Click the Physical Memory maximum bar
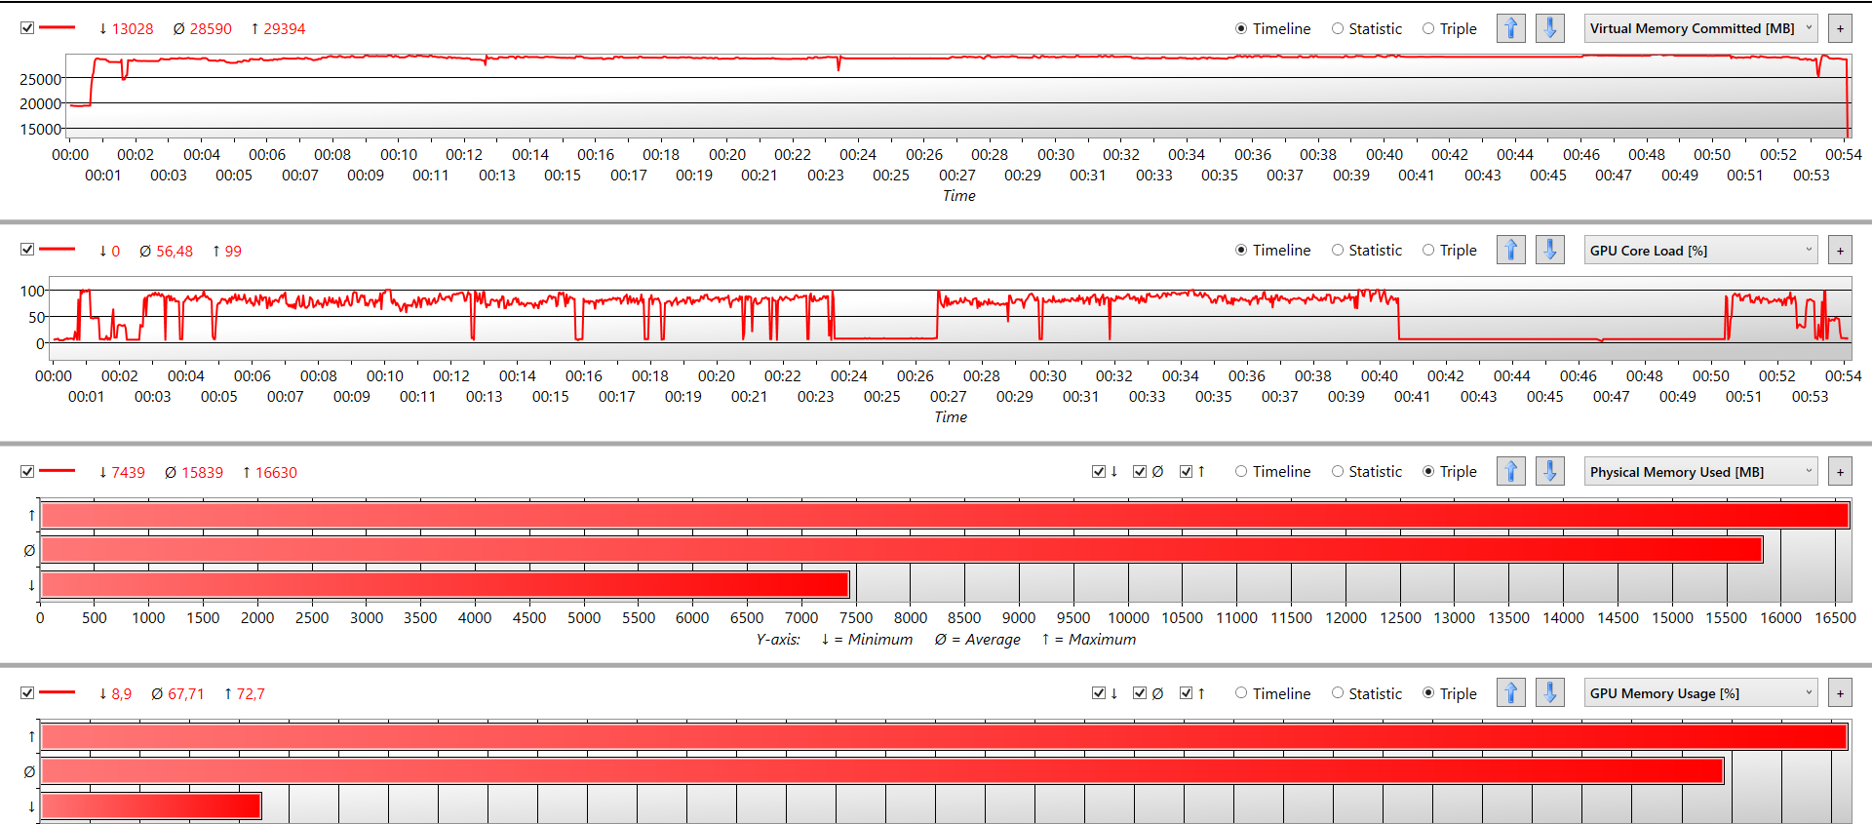Image resolution: width=1872 pixels, height=824 pixels. pos(945,515)
